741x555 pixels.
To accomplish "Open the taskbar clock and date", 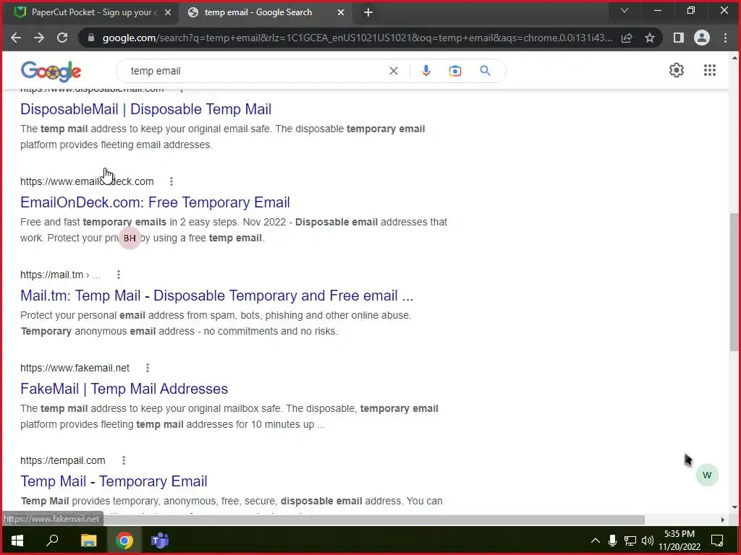I will tap(679, 541).
